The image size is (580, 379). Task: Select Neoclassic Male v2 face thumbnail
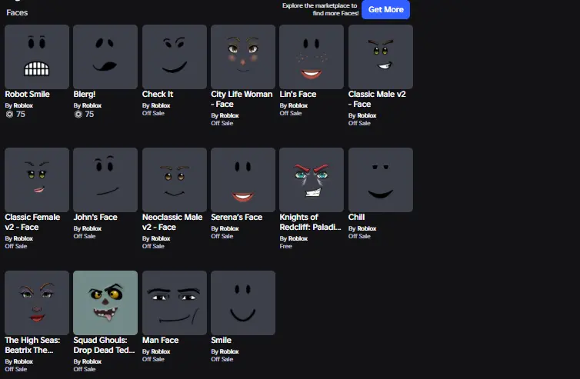pos(175,180)
